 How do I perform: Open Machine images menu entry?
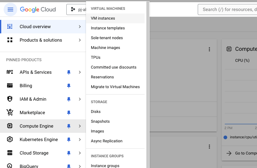pyautogui.click(x=115, y=48)
